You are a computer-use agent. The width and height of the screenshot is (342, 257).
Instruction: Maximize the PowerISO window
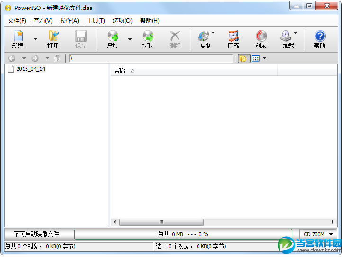[x=309, y=6]
